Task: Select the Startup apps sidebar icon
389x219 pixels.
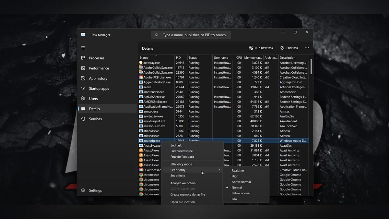Action: (83, 89)
